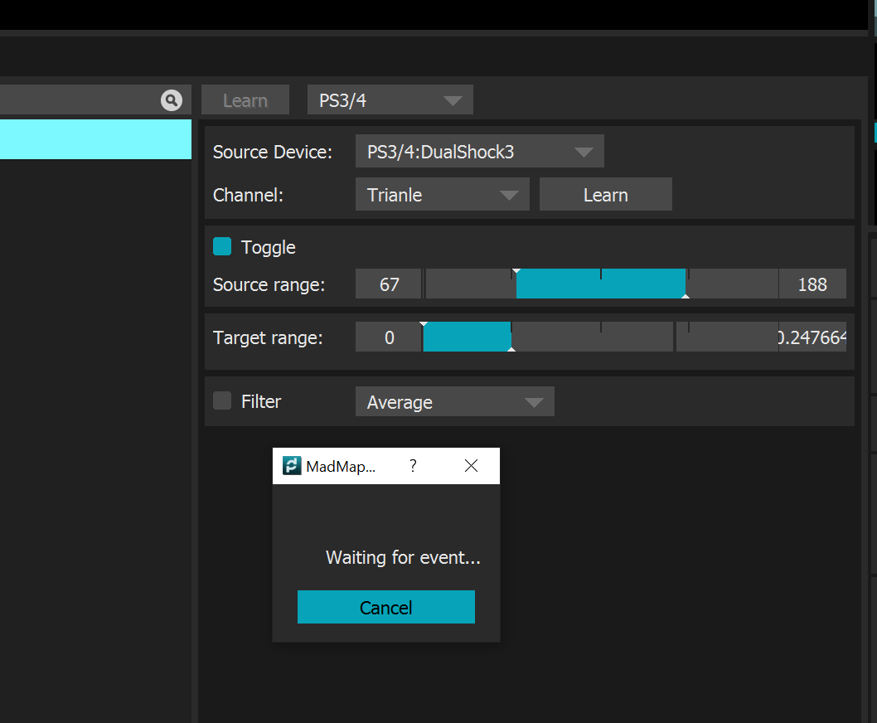The image size is (877, 723).
Task: Click the 'Source range:' label
Action: [x=269, y=284]
